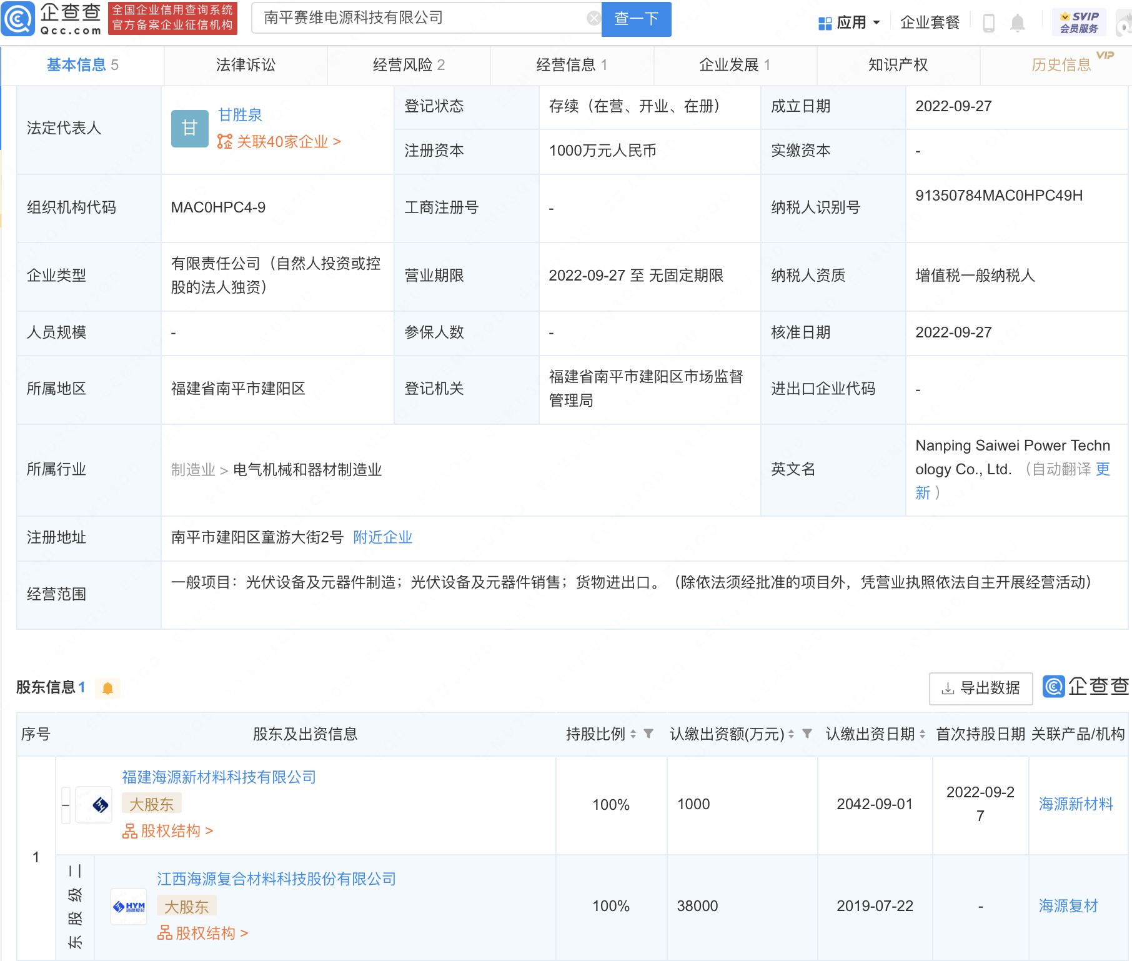Click the shareholder alert bell icon
Image resolution: width=1132 pixels, height=961 pixels.
107,688
